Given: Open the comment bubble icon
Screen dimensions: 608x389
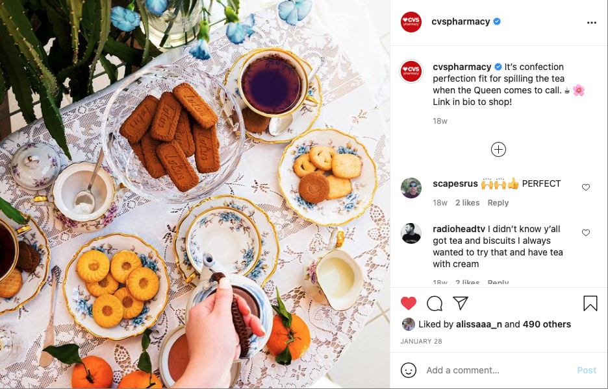Looking at the screenshot, I should pyautogui.click(x=435, y=303).
